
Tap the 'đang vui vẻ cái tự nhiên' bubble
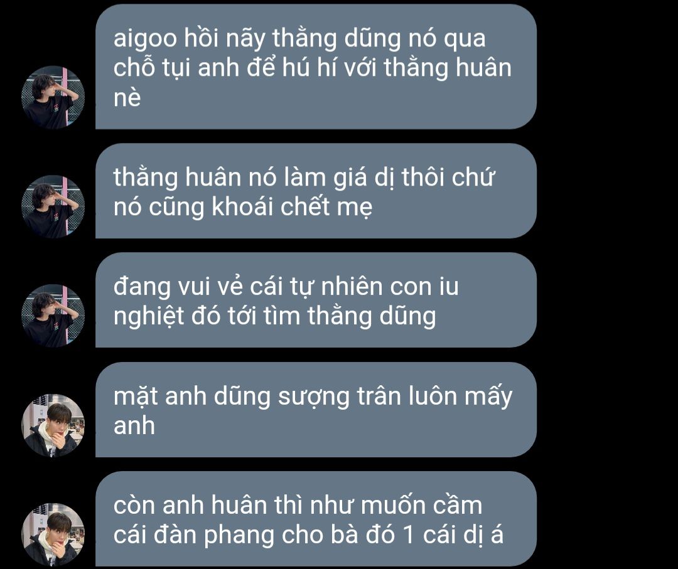316,300
